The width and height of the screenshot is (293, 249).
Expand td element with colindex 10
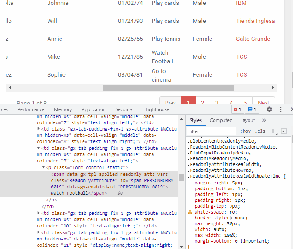coord(39,213)
